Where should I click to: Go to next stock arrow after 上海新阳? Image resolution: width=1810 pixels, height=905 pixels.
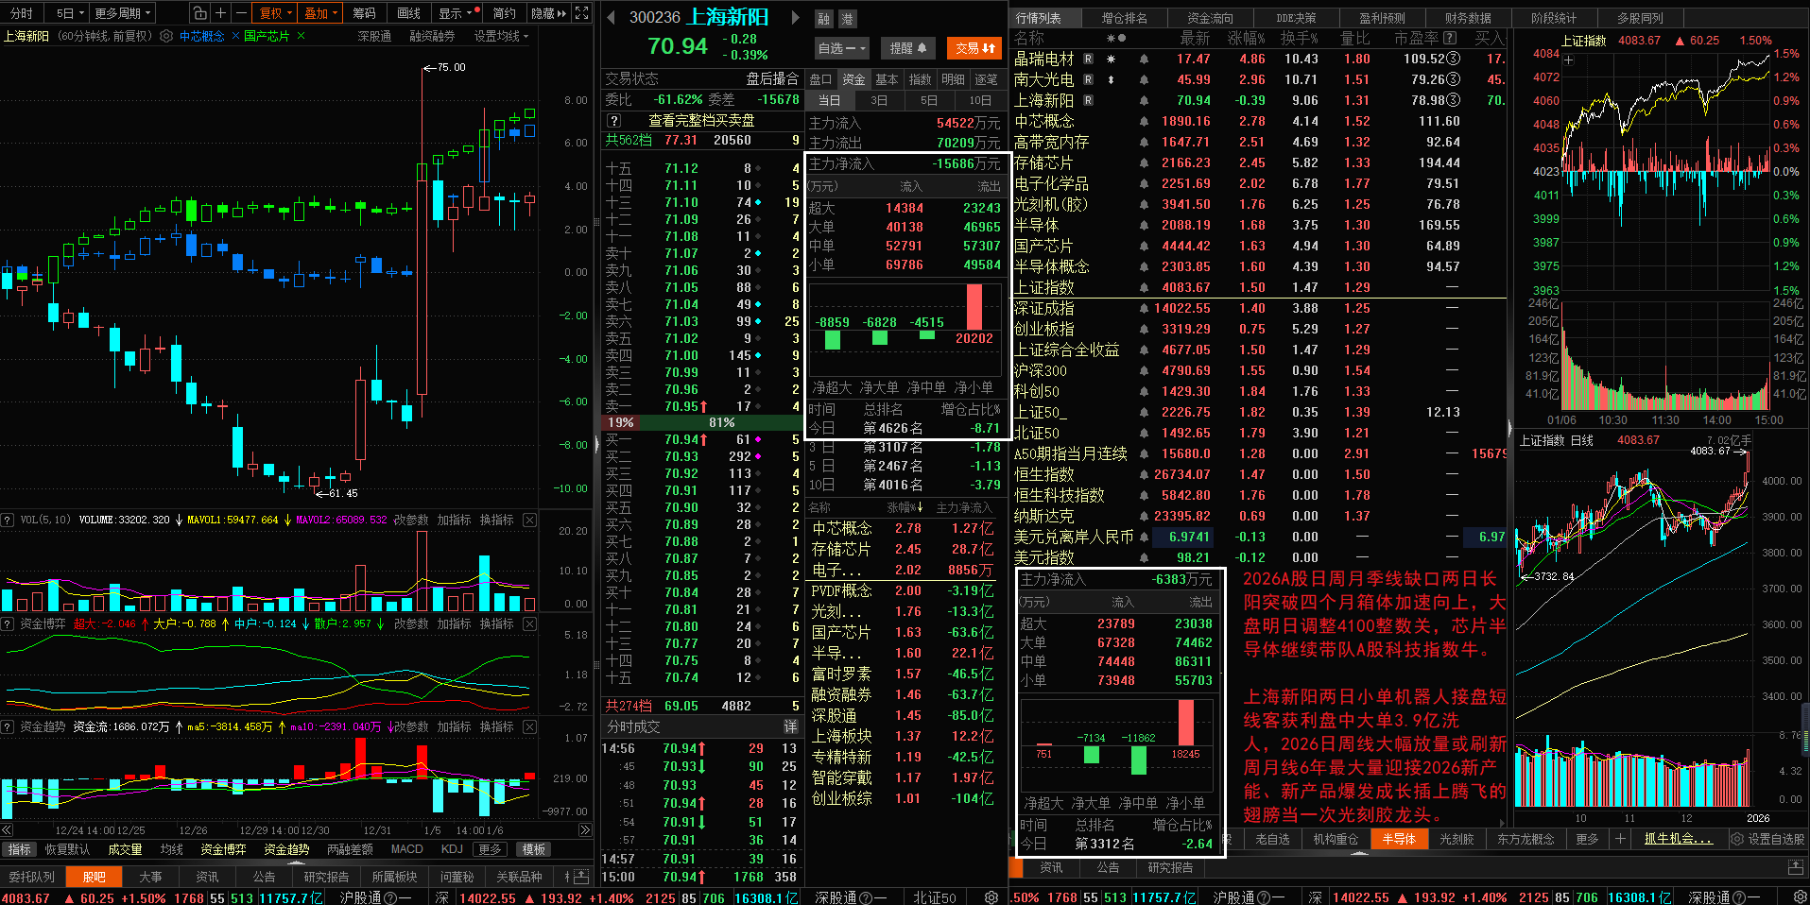pyautogui.click(x=795, y=17)
